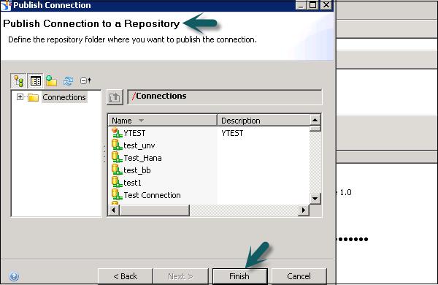
Task: Cancel the Publish Connection dialog
Action: pyautogui.click(x=299, y=276)
